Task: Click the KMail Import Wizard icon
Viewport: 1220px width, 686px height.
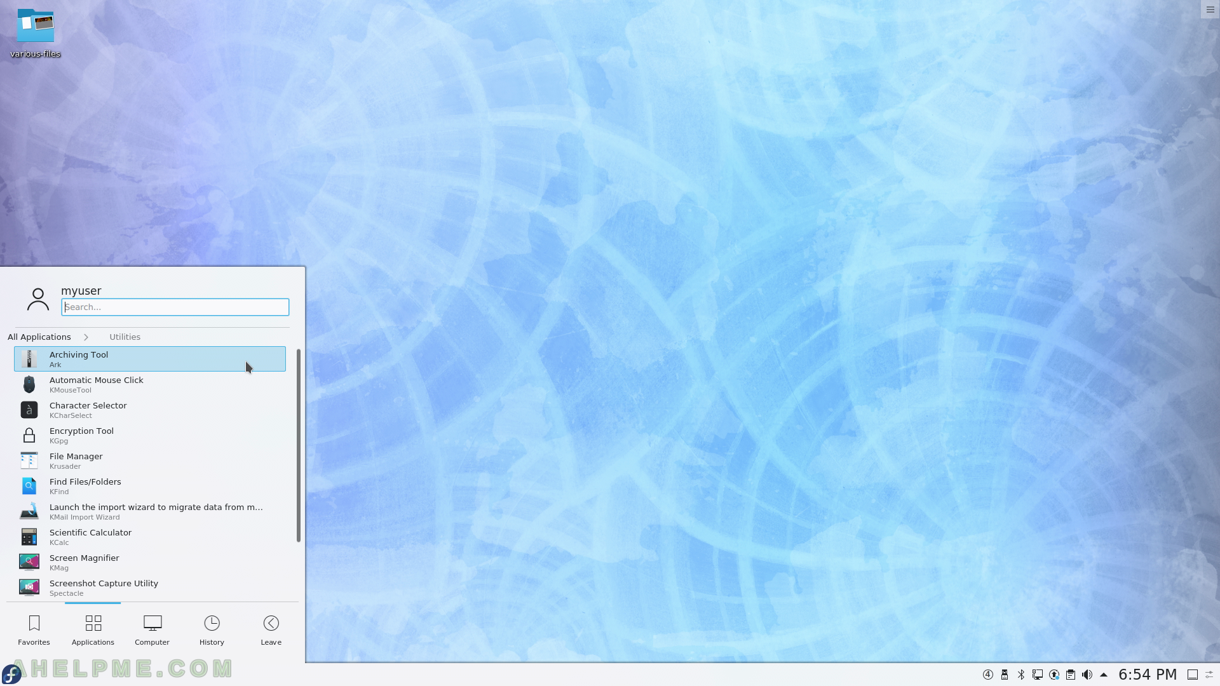Action: click(x=29, y=511)
